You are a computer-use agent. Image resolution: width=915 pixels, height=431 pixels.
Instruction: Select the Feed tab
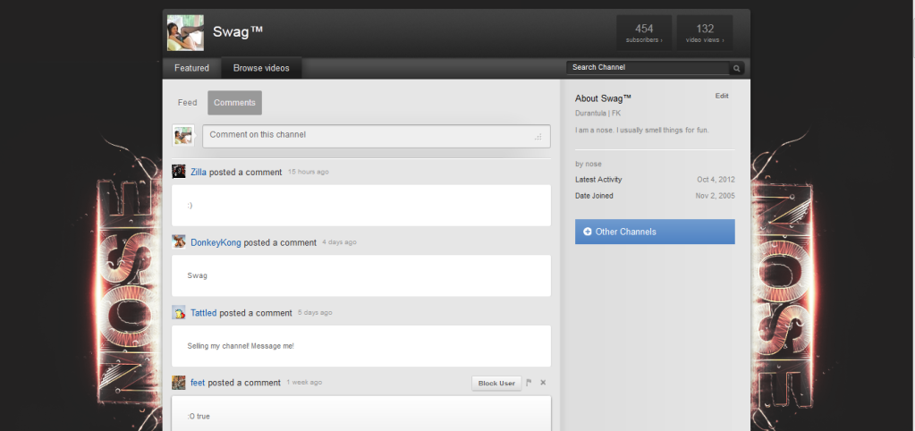[x=187, y=103]
